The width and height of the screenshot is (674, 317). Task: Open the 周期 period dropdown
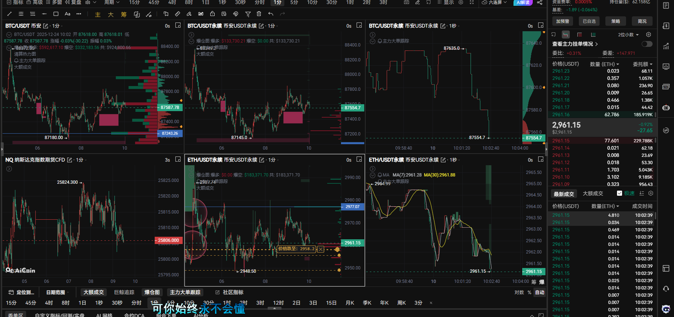111,3
